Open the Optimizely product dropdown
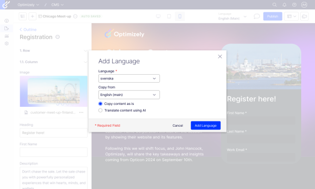Screen dimensions: 315x189 (28, 4)
